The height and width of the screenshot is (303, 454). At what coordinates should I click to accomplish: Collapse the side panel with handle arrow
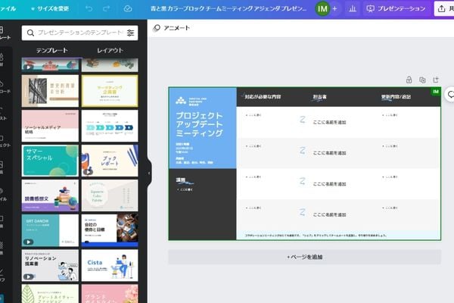[149, 173]
